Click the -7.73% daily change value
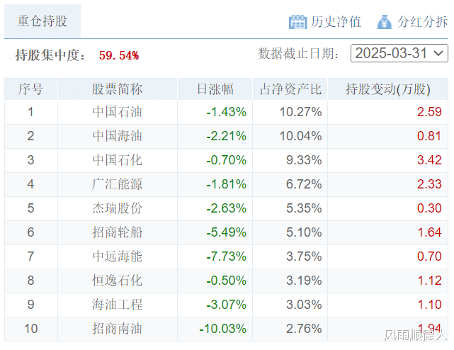 (226, 256)
